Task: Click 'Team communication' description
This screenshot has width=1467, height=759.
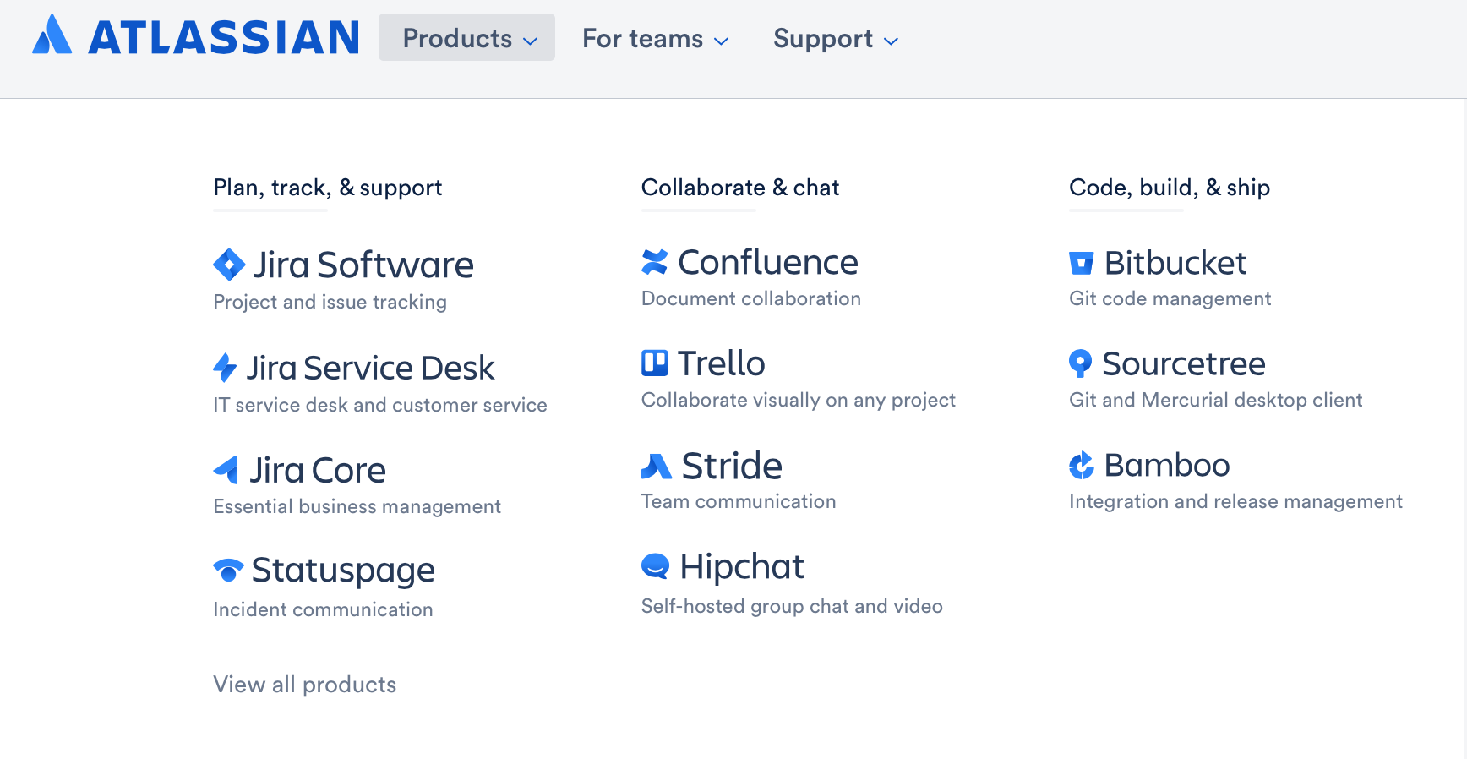Action: 739,501
